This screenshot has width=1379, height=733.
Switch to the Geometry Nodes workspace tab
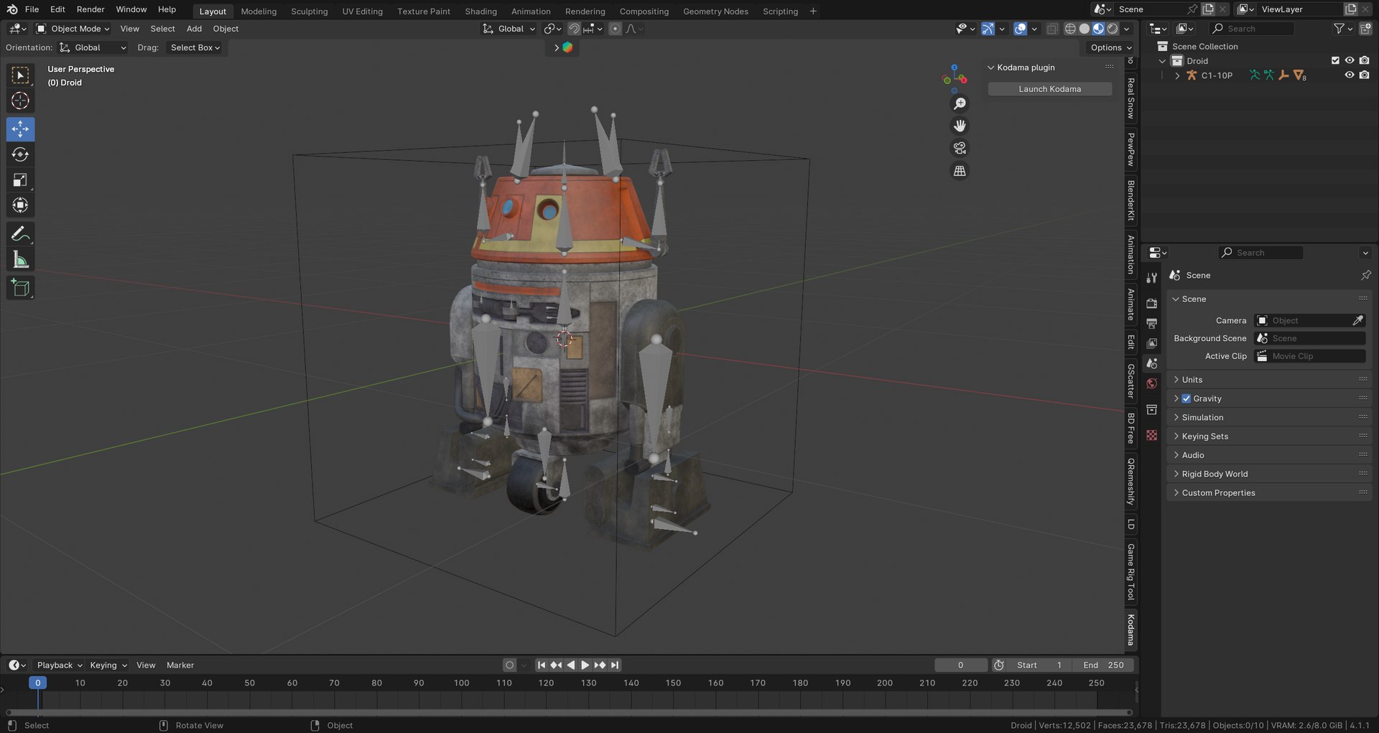(x=715, y=11)
